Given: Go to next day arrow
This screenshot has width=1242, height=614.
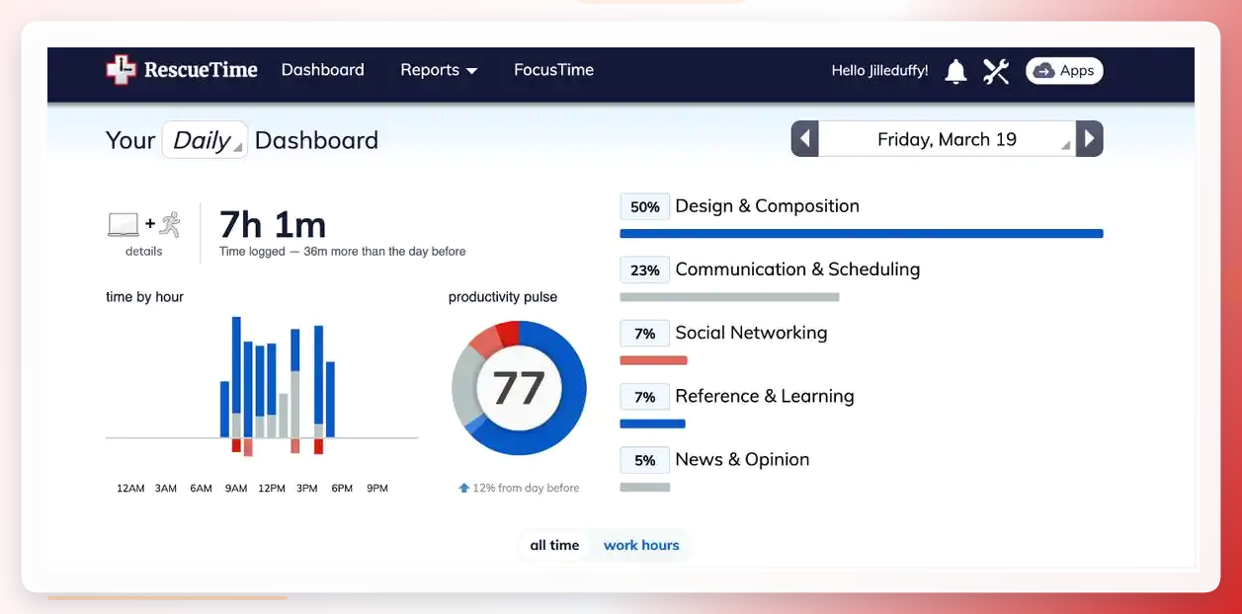Looking at the screenshot, I should click(1089, 139).
